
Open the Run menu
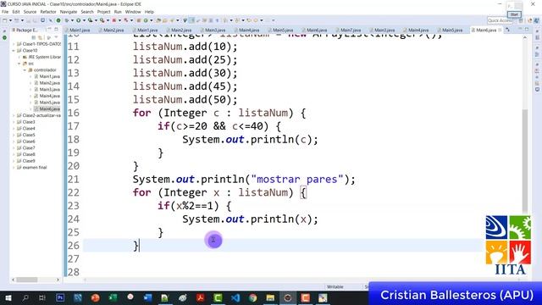[118, 12]
